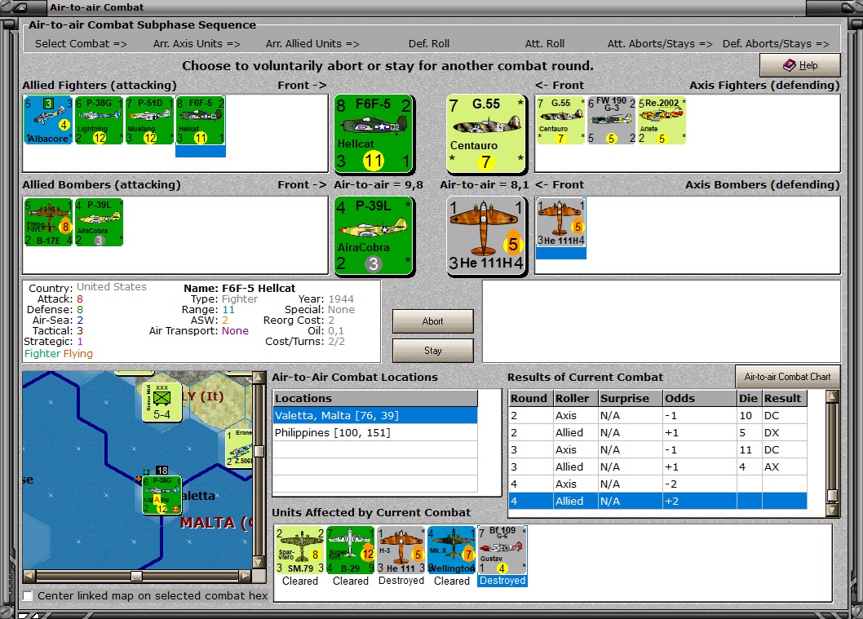Click the Die column header
Image resolution: width=863 pixels, height=619 pixels.
click(x=749, y=398)
